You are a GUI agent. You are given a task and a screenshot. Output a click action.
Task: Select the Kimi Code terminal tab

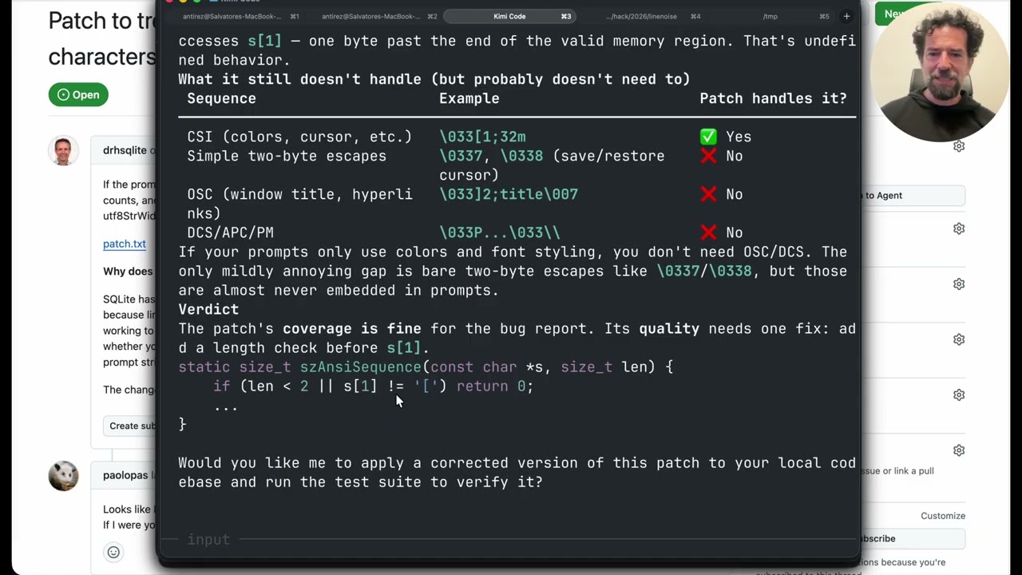tap(509, 16)
